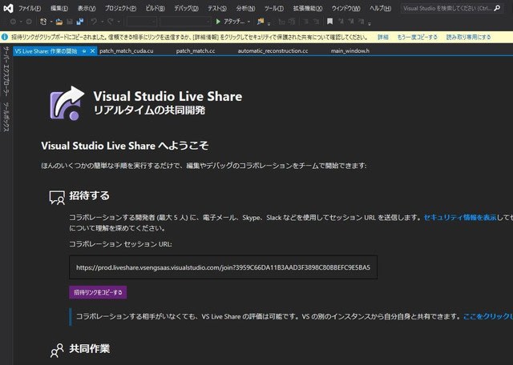Open the 拡張機能(X) menu
This screenshot has width=513, height=365.
(308, 9)
